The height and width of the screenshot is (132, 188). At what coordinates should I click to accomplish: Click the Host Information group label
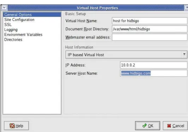79,47
